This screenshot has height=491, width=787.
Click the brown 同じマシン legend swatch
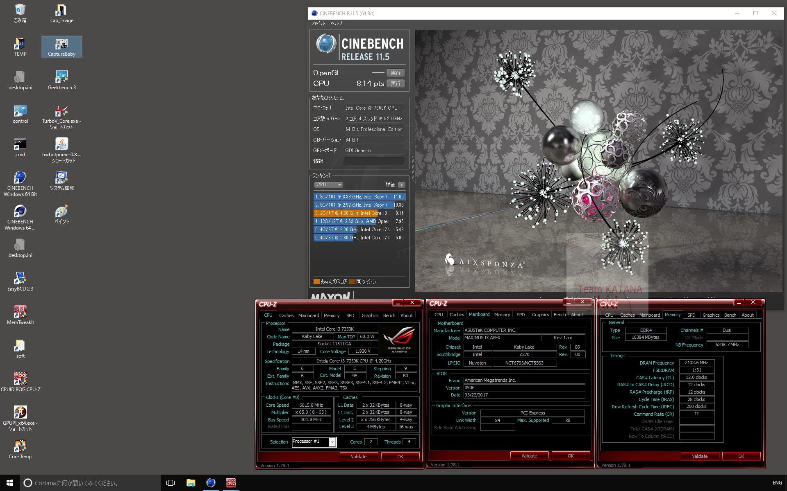(352, 282)
